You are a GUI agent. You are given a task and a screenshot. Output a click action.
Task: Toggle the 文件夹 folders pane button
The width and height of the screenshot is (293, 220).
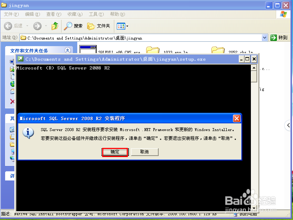click(99, 26)
